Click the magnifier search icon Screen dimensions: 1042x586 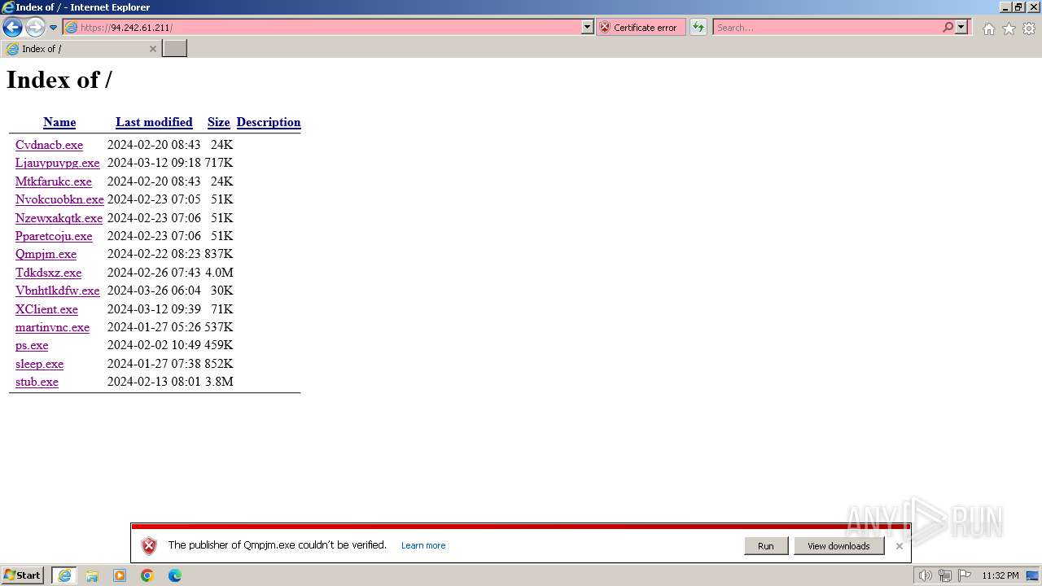(x=948, y=27)
